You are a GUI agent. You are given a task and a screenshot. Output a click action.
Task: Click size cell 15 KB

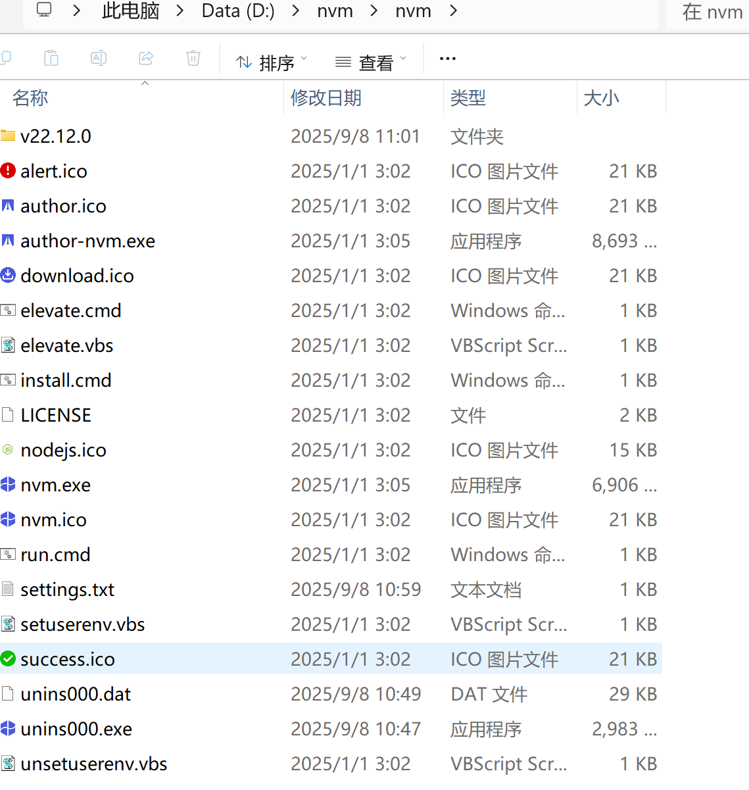(633, 450)
